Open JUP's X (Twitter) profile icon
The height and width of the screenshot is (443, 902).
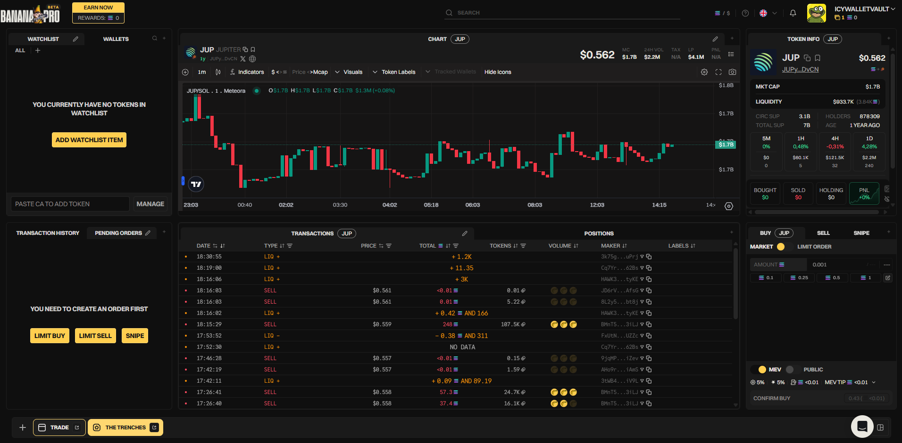pos(243,59)
